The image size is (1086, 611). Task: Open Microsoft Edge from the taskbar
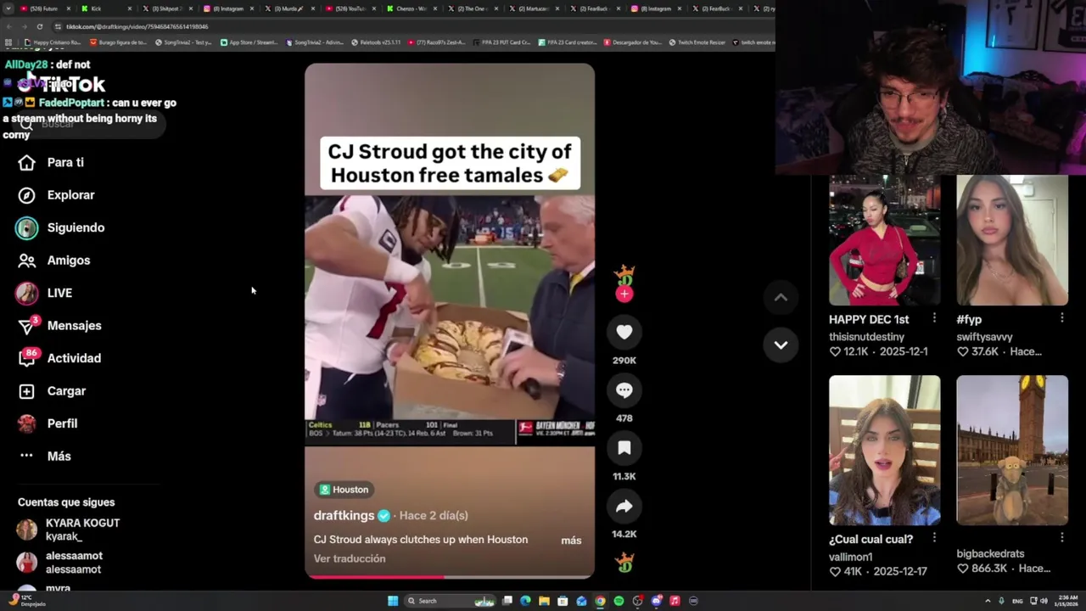tap(525, 601)
